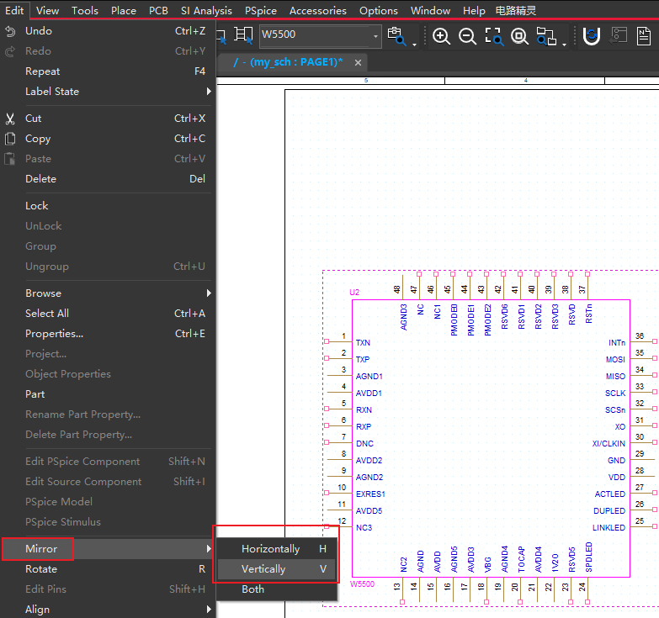
Task: Open the PCB menu
Action: (x=158, y=10)
